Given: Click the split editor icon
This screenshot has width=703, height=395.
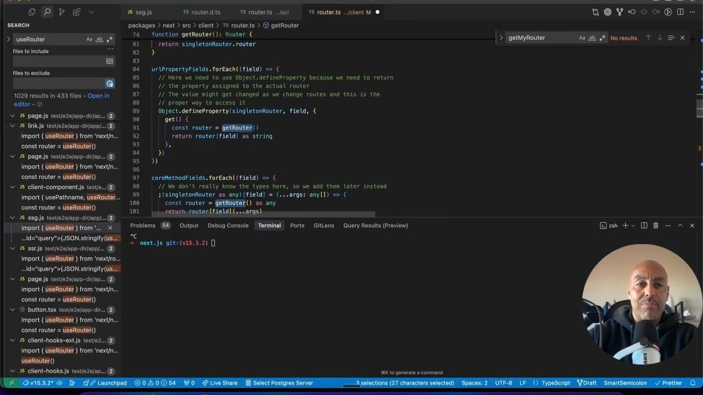Looking at the screenshot, I should click(680, 12).
